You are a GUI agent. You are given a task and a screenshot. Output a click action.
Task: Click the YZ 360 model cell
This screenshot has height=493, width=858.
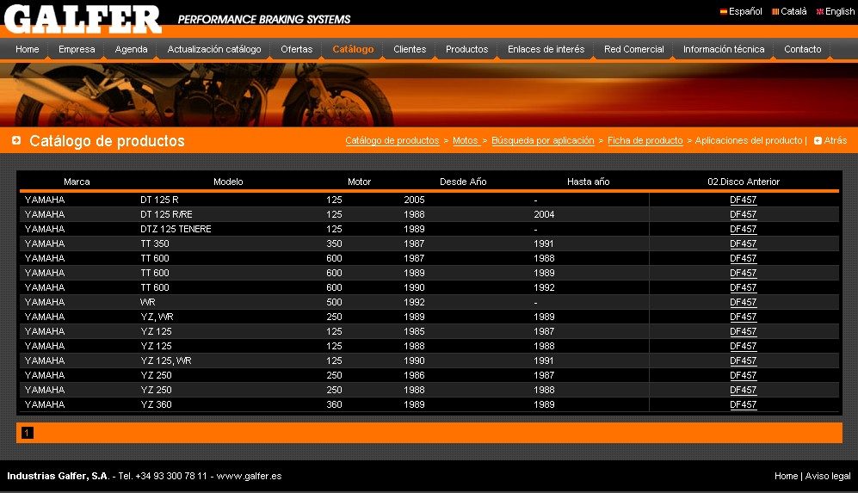coord(156,404)
